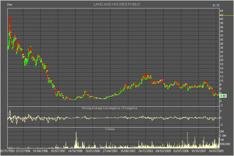234x156 pixels.
Task: Click the 1.5M value on volume axis
Action: 223,136
